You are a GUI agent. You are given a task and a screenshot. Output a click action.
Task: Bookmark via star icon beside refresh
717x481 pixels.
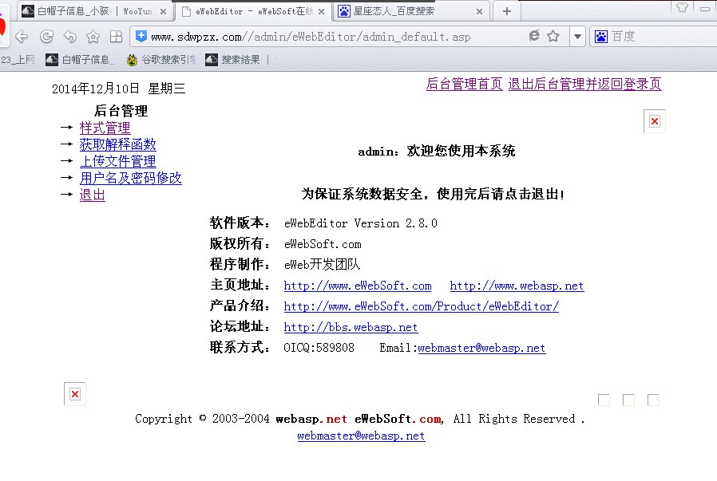(93, 37)
